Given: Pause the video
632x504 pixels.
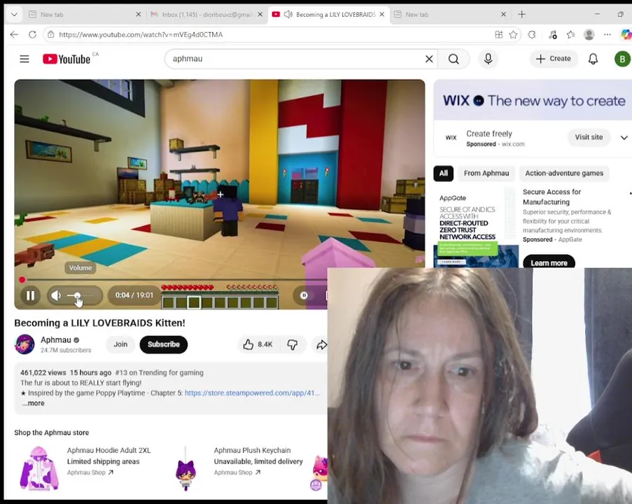Looking at the screenshot, I should [30, 295].
